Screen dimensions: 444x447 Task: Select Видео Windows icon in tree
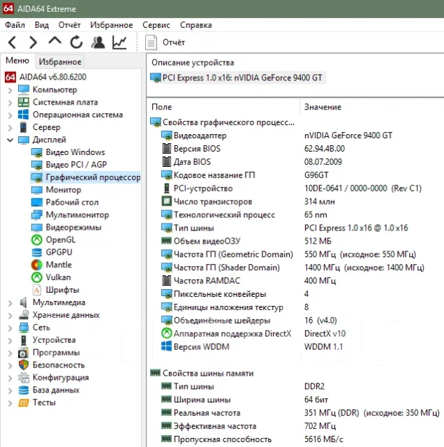[37, 152]
